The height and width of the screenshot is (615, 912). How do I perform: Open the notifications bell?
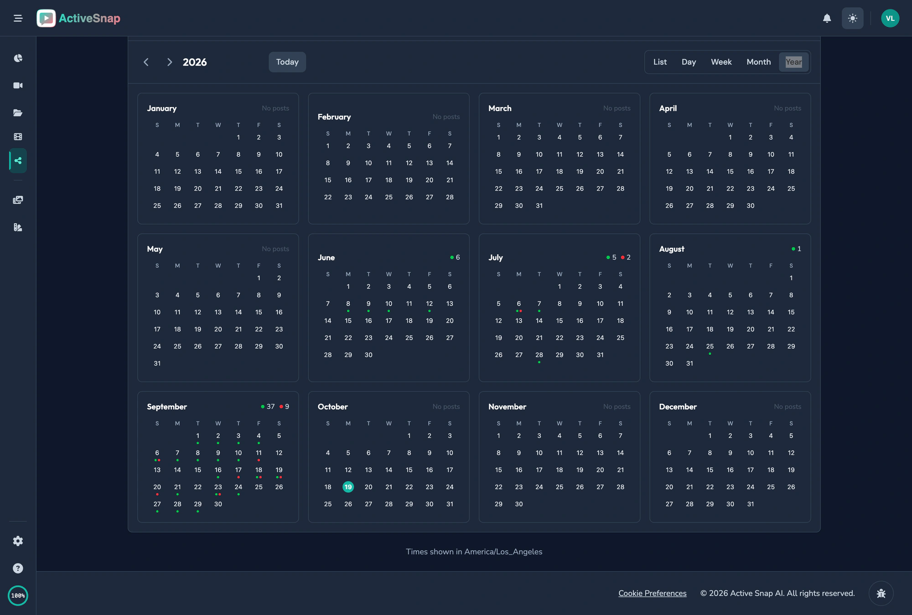point(827,18)
